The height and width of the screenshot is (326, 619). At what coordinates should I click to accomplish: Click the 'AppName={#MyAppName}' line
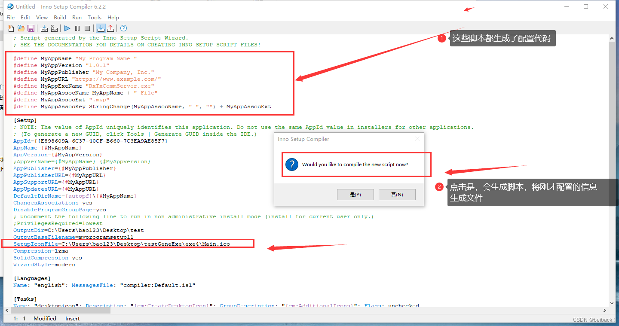[48, 148]
